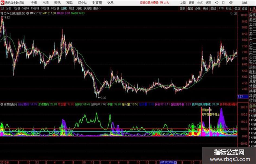The height and width of the screenshot is (164, 256).
Task: Click the 2010年 label on time axis
Action: (5, 162)
